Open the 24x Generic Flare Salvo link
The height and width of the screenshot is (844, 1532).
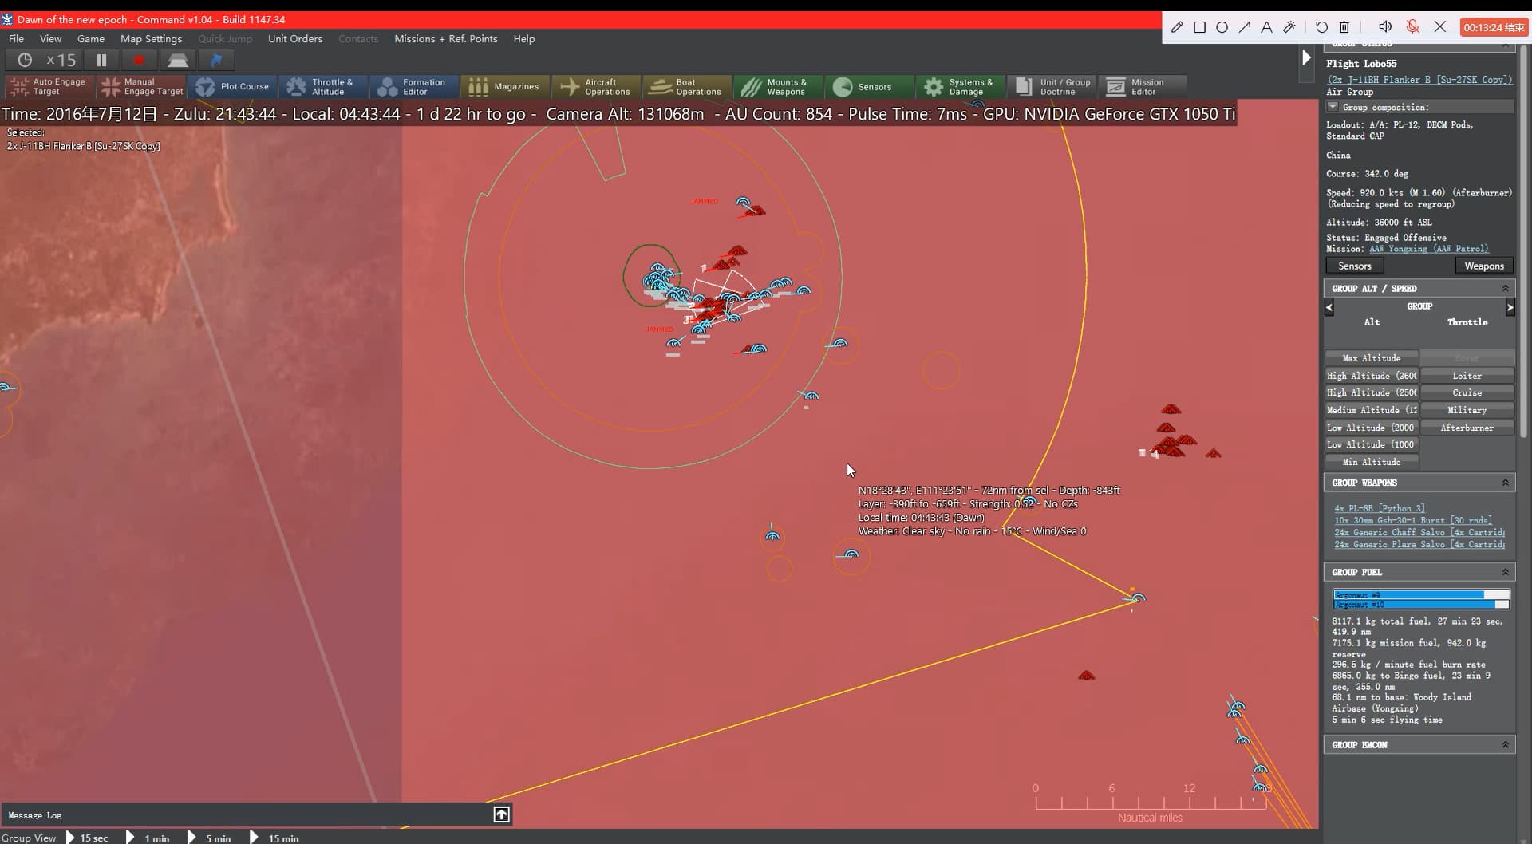tap(1419, 544)
